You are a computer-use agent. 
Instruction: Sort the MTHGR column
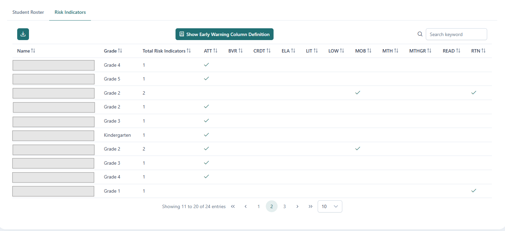[429, 51]
